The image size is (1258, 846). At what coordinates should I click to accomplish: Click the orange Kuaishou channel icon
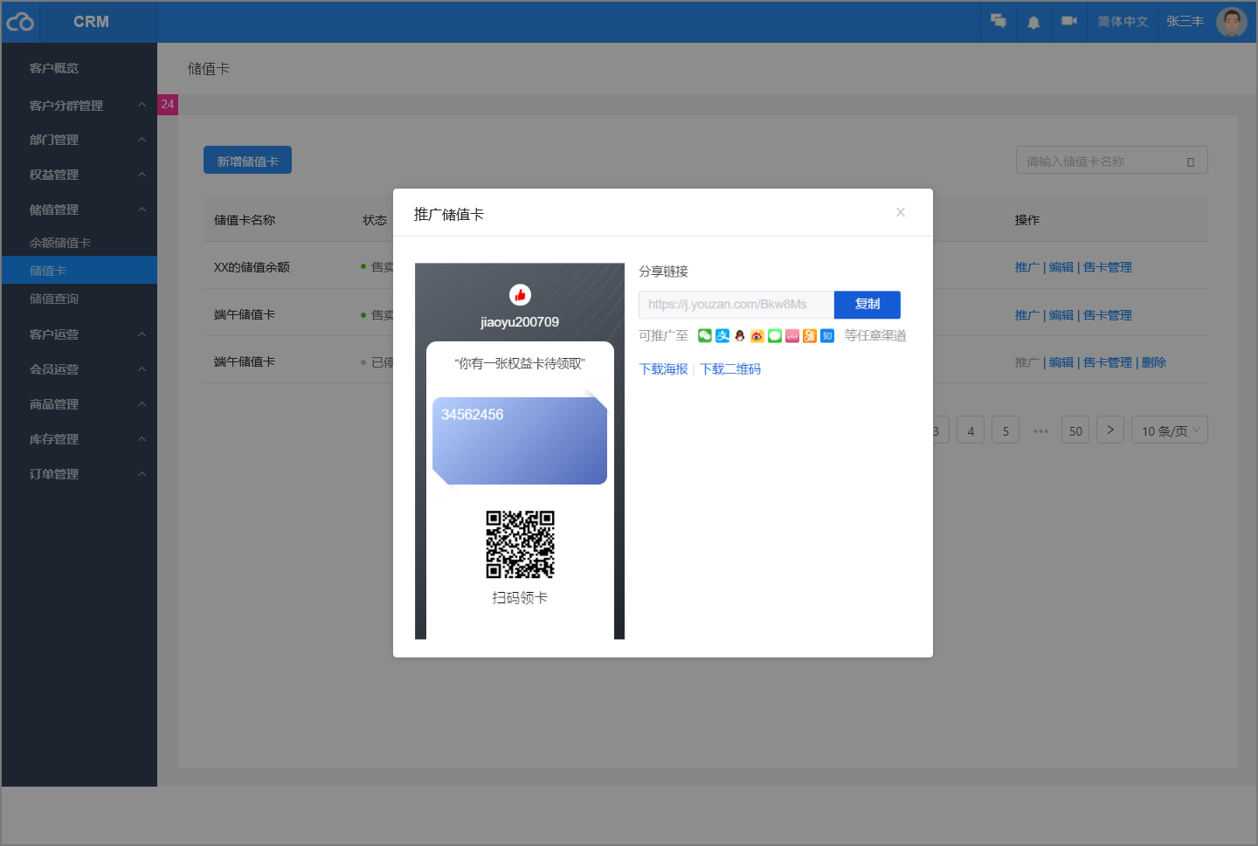pos(810,336)
